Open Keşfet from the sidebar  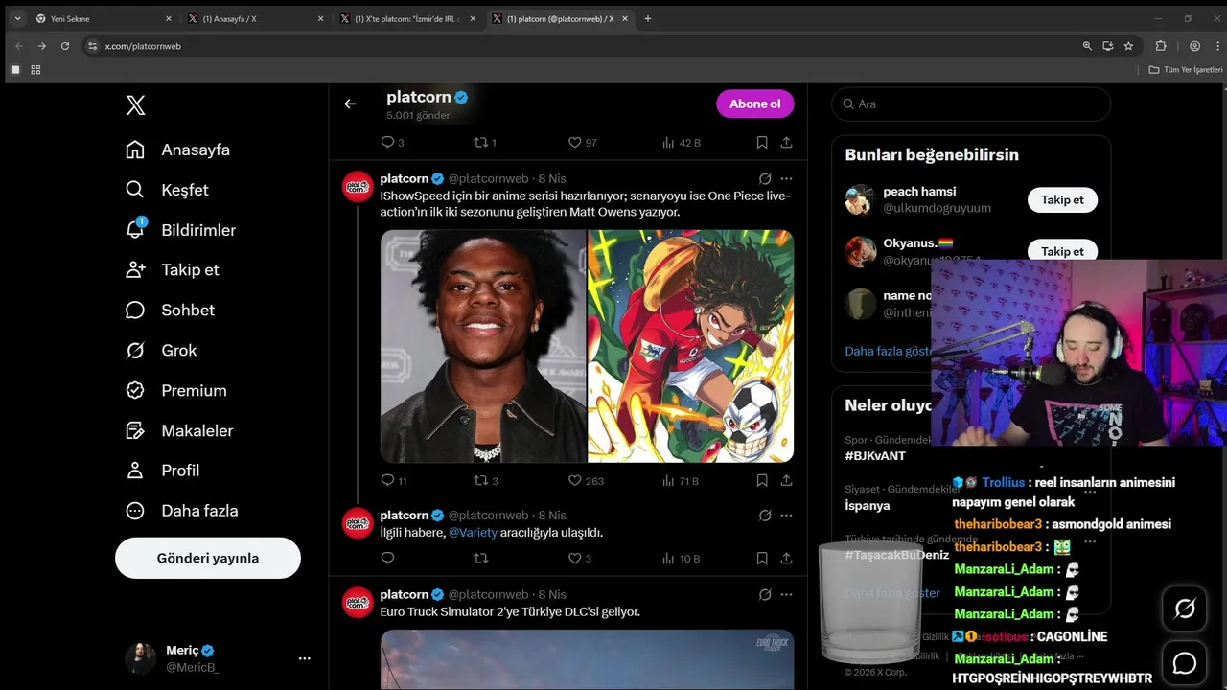167,190
